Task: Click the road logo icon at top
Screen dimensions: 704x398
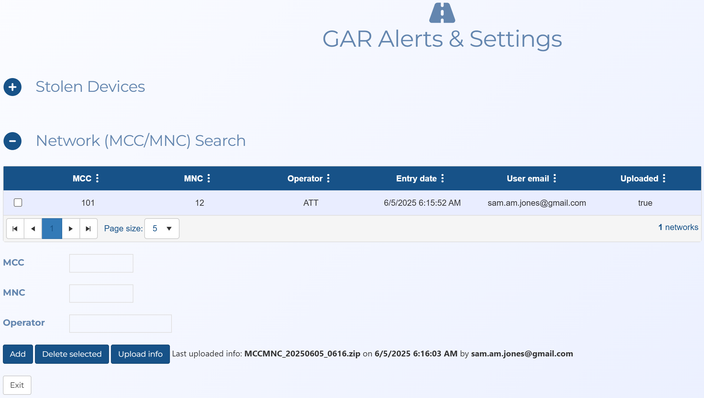Action: tap(442, 13)
